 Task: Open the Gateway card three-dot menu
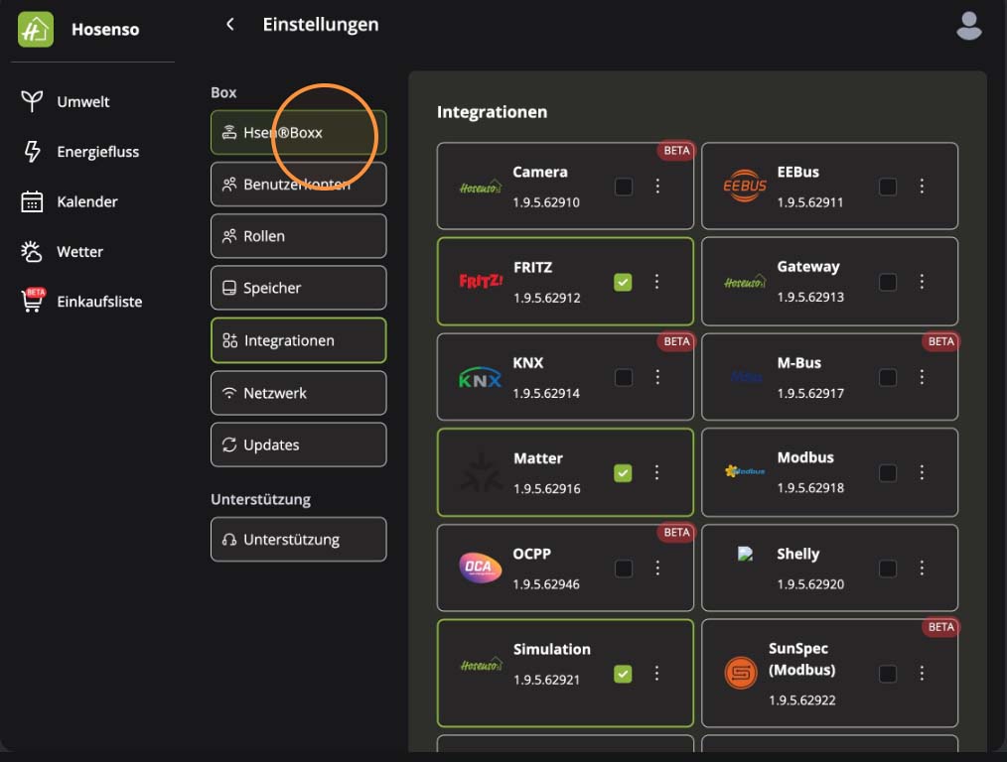[x=922, y=281]
